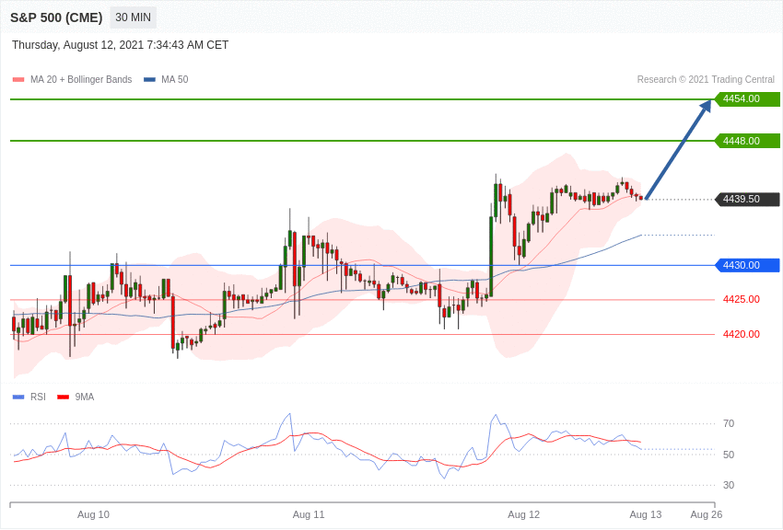
Task: Click the MA 20 + Bollinger Bands legend label
Action: tap(81, 79)
